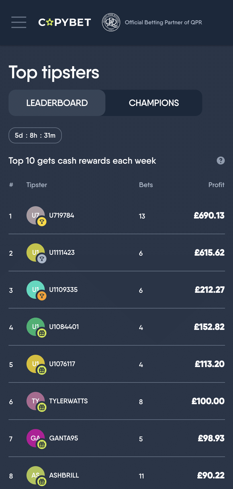Viewport: 233px width, 489px height.
Task: Select the Profit column header
Action: click(216, 185)
